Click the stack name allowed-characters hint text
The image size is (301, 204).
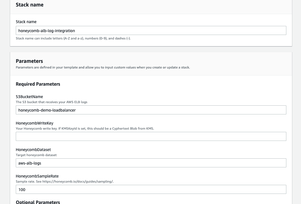[73, 38]
